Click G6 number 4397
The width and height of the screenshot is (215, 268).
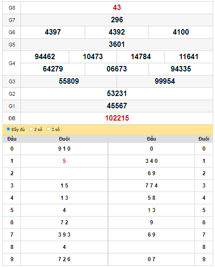53,32
